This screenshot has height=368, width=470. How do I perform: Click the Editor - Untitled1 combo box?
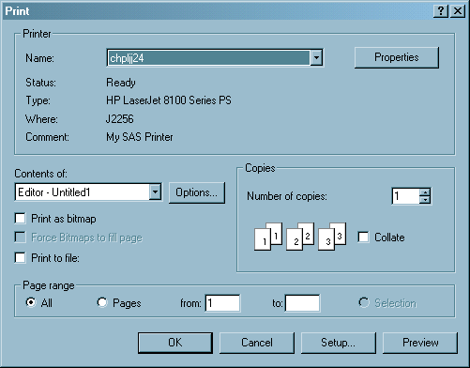(x=88, y=192)
